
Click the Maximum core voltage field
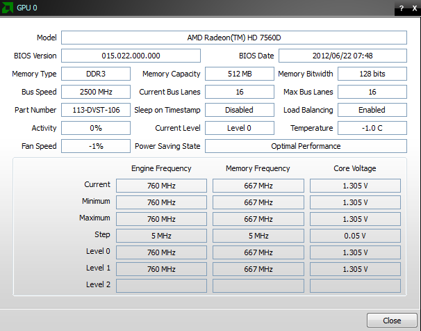pyautogui.click(x=355, y=219)
